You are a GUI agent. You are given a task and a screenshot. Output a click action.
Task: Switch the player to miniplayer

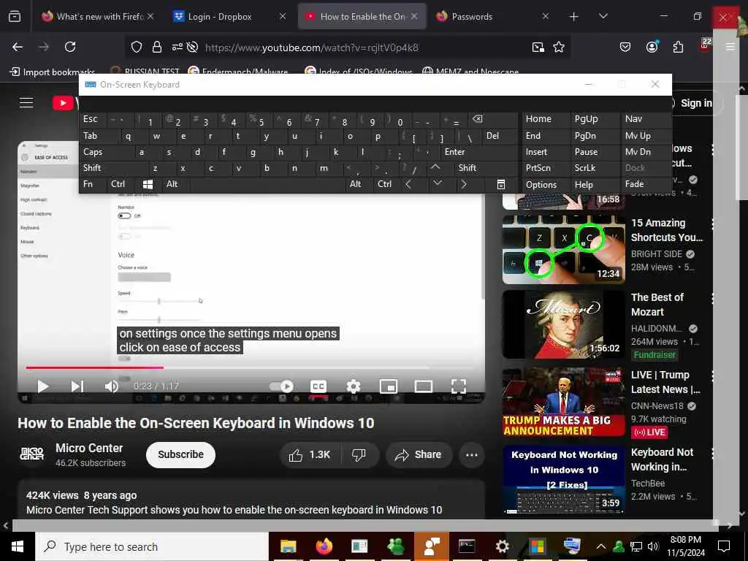(x=389, y=386)
